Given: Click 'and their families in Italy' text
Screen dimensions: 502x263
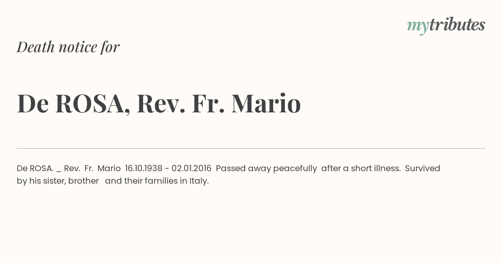Looking at the screenshot, I should tap(157, 181).
